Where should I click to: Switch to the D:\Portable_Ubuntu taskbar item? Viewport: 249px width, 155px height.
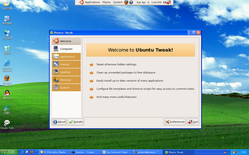pos(54,152)
